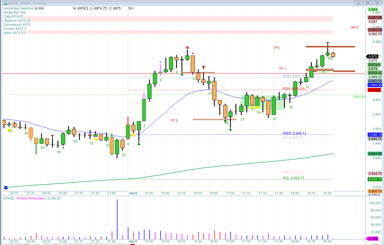Image resolution: width=384 pixels, height=245 pixels.
Task: Restore the chart window with the middle title button
Action: pyautogui.click(x=368, y=3)
